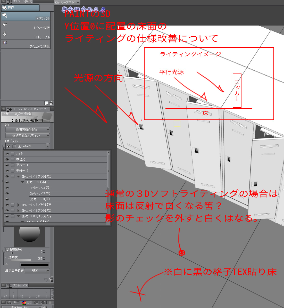Click the camera pan 3D manipulator icon
284x308 pixels.
click(x=71, y=9)
